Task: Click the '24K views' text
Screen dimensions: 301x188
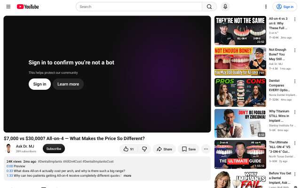Action: tap(14, 162)
